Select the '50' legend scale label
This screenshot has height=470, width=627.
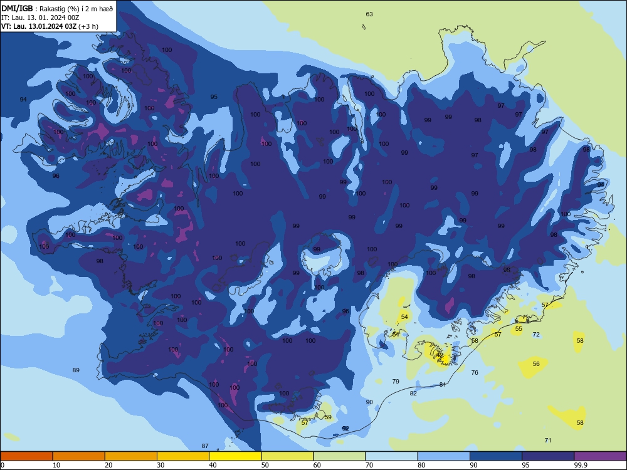pos(265,465)
